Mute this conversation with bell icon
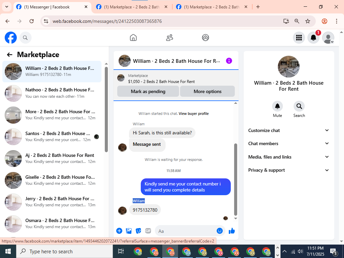 pos(277,106)
